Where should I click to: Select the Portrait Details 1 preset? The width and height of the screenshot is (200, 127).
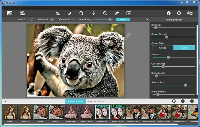pos(72,112)
